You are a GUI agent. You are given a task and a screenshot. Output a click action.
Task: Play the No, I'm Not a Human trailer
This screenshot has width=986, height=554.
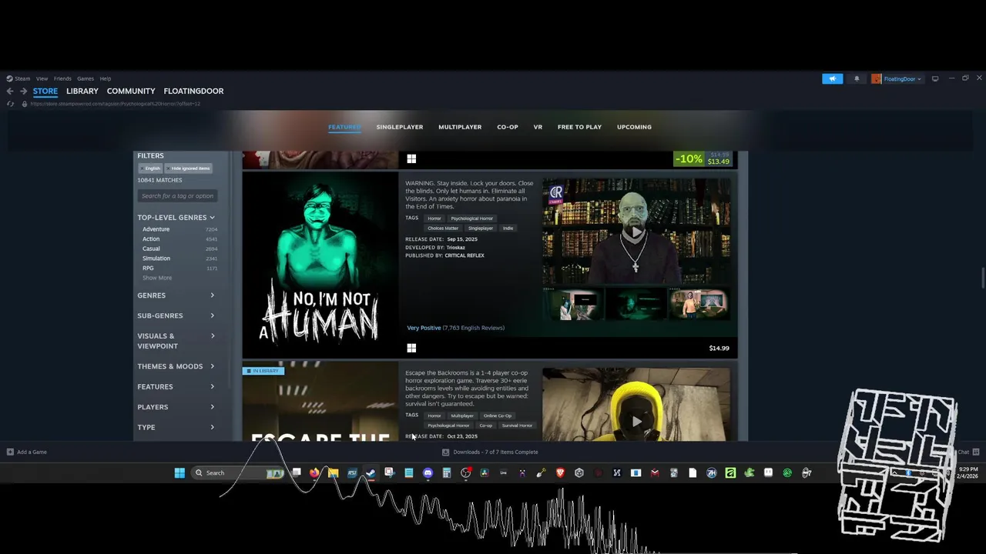636,232
